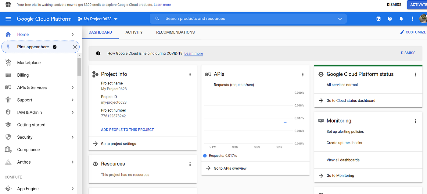Expand the Anthos submenu chevron
Image resolution: width=427 pixels, height=194 pixels.
73,162
